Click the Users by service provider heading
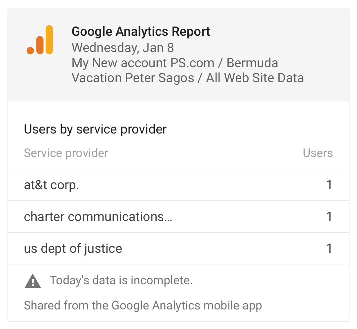The height and width of the screenshot is (329, 357). click(95, 129)
